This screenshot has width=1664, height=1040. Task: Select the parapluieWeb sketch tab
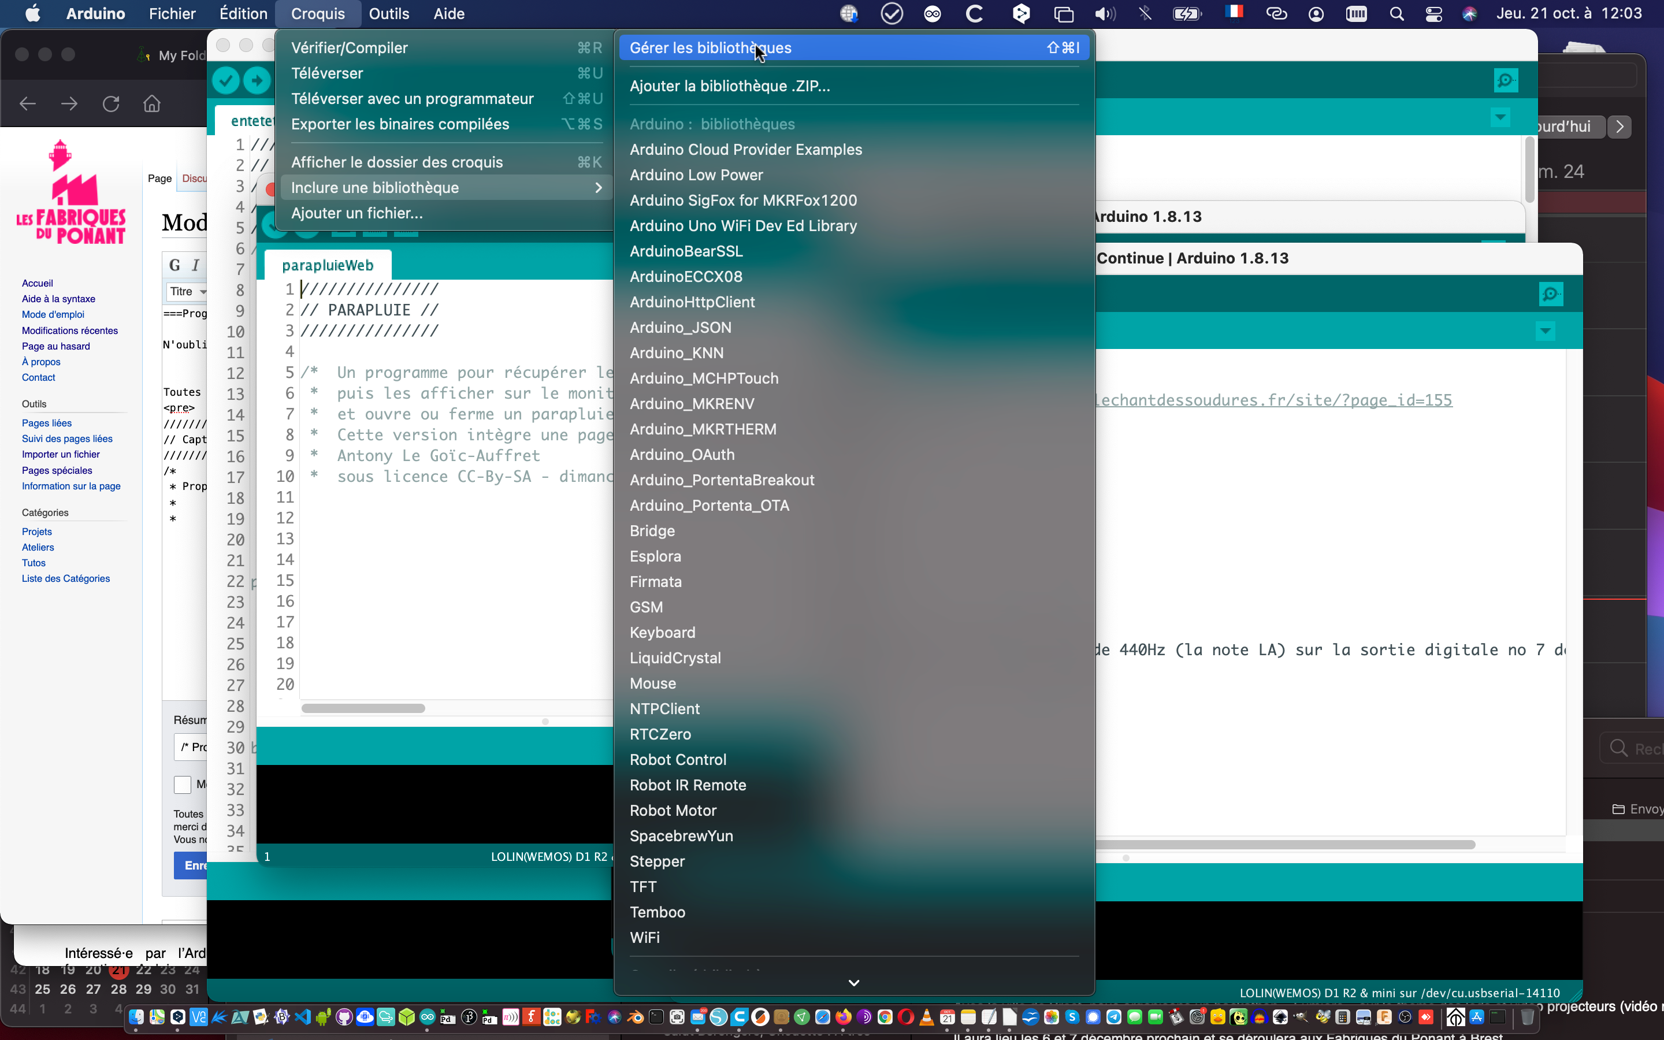click(x=327, y=266)
